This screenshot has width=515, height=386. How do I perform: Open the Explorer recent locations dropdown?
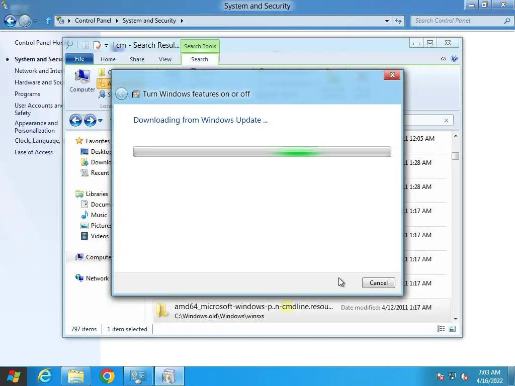(101, 121)
